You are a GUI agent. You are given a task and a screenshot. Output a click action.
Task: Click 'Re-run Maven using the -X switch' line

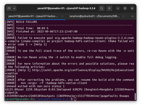[x=61, y=57]
